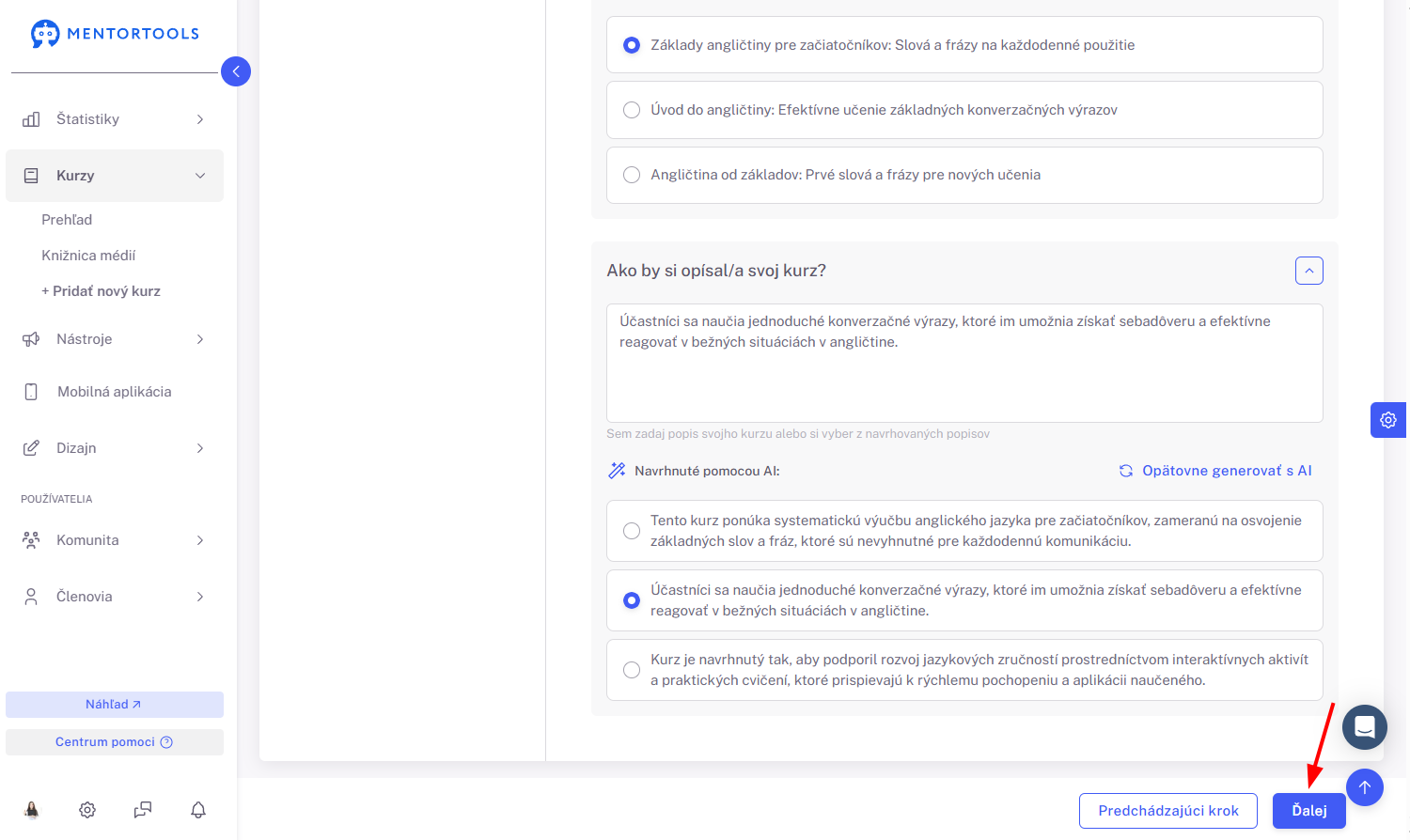Viewport: 1410px width, 840px height.
Task: Choose the 'Tento kurz ponúka systematickú' description option
Action: point(964,531)
